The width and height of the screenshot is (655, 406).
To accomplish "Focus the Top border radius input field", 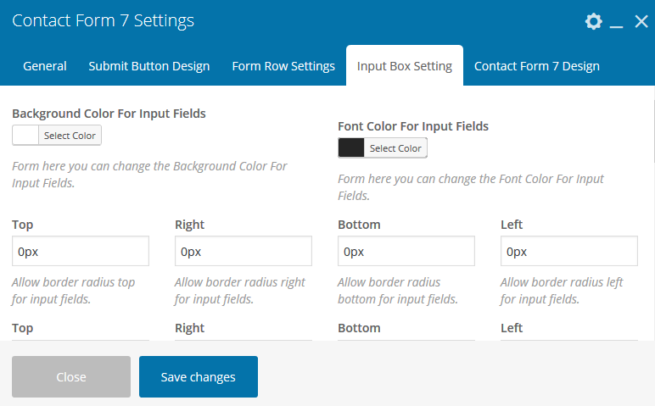I will coord(81,251).
